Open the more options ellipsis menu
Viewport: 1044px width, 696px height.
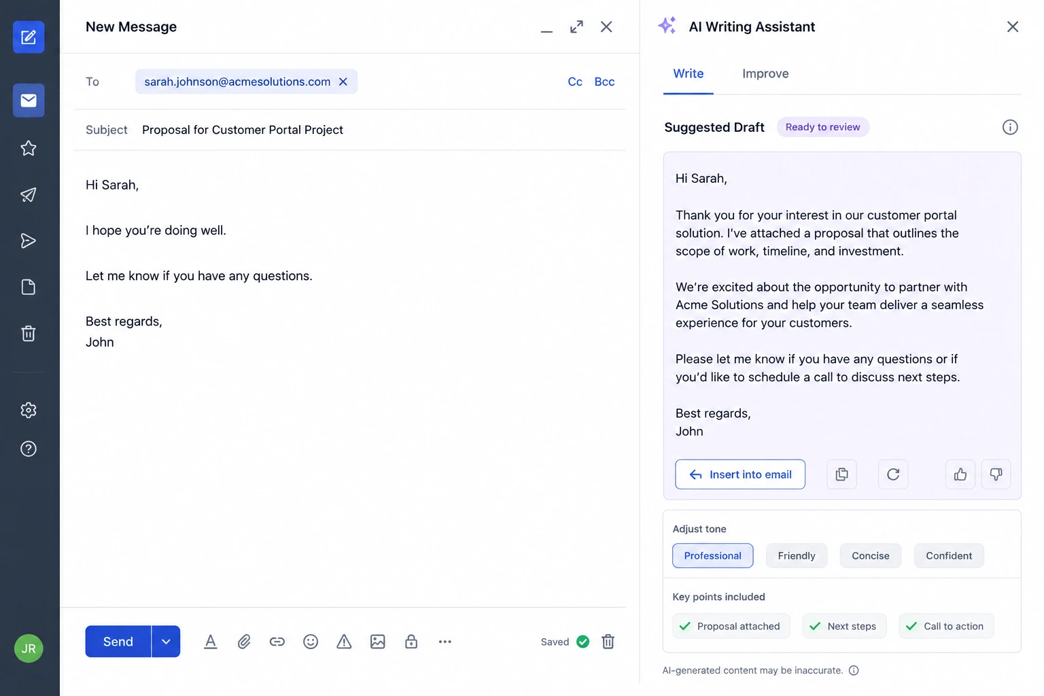click(445, 642)
